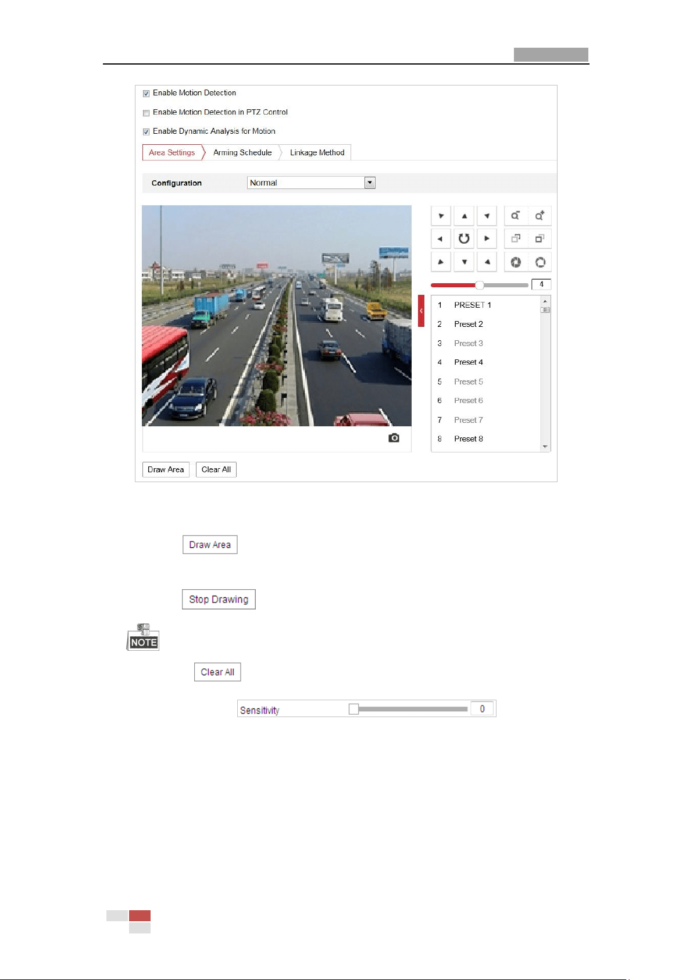
Task: Click the zoom out magnifier icon
Action: [x=515, y=216]
